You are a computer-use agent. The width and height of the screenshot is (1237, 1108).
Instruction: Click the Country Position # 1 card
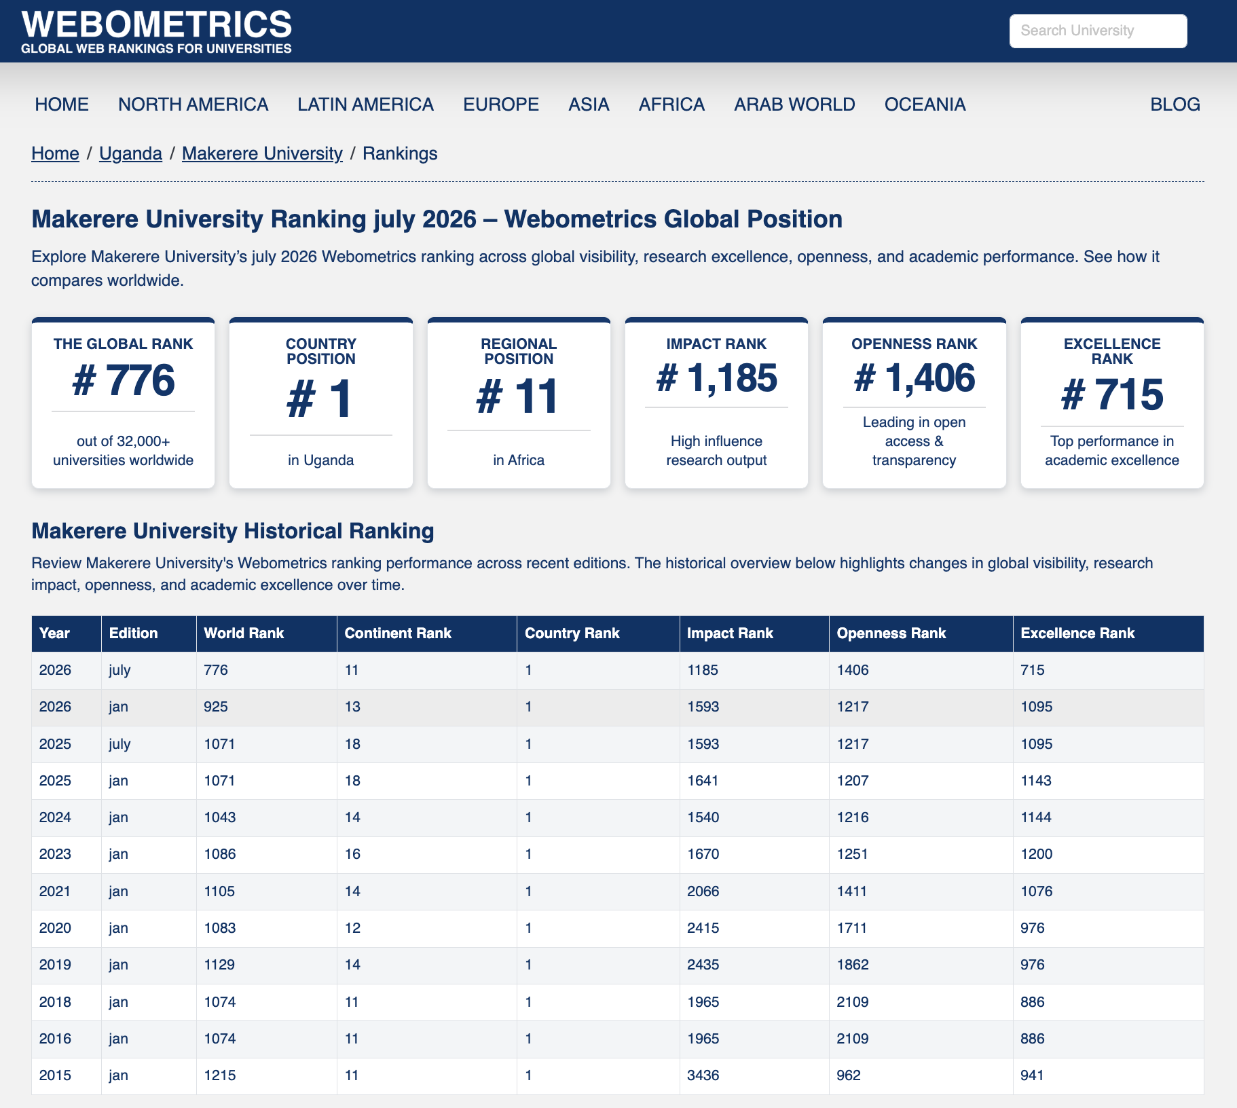(x=321, y=403)
